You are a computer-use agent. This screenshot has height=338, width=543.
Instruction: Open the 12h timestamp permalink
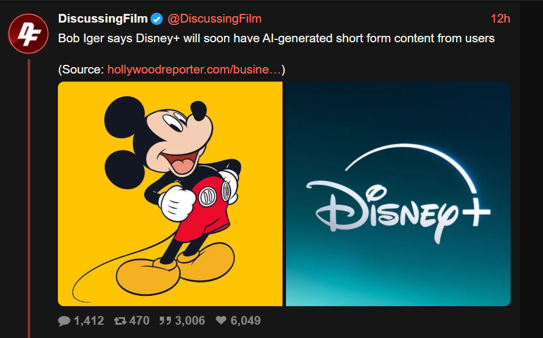coord(500,19)
